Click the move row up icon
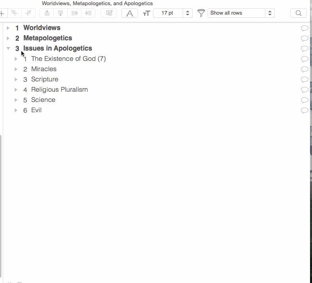Image resolution: width=312 pixels, height=283 pixels. coord(47,13)
